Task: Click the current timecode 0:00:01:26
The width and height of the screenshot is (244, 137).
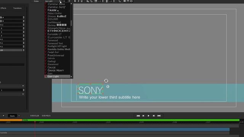Action: [35, 116]
